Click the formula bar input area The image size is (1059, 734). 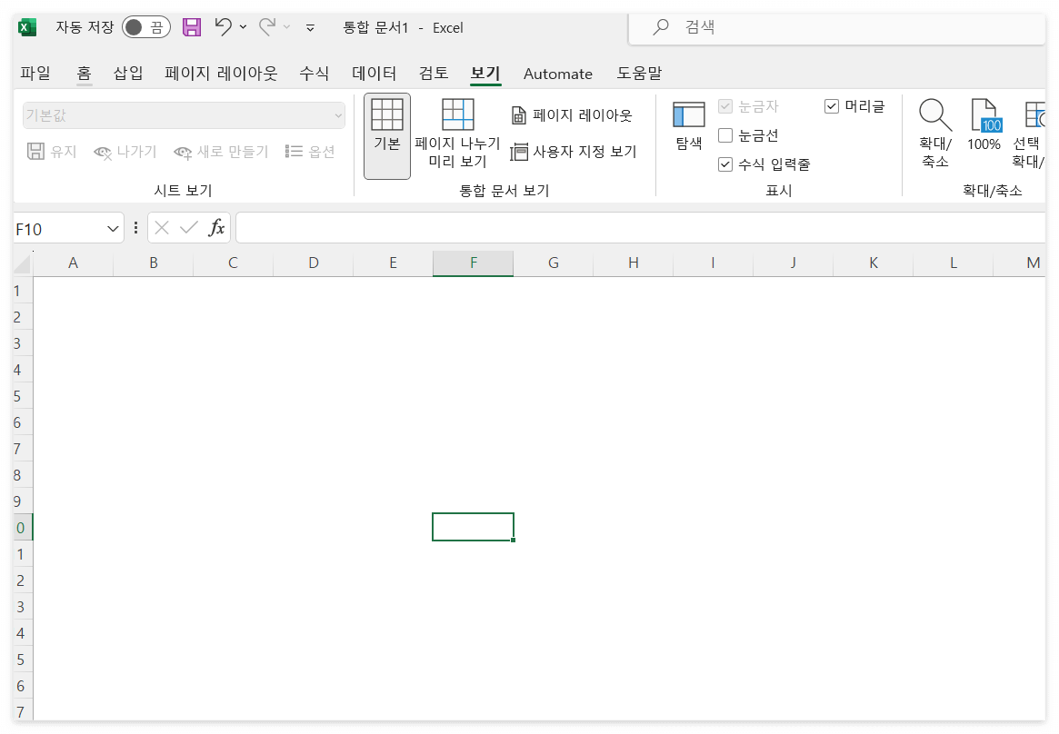[x=641, y=228]
